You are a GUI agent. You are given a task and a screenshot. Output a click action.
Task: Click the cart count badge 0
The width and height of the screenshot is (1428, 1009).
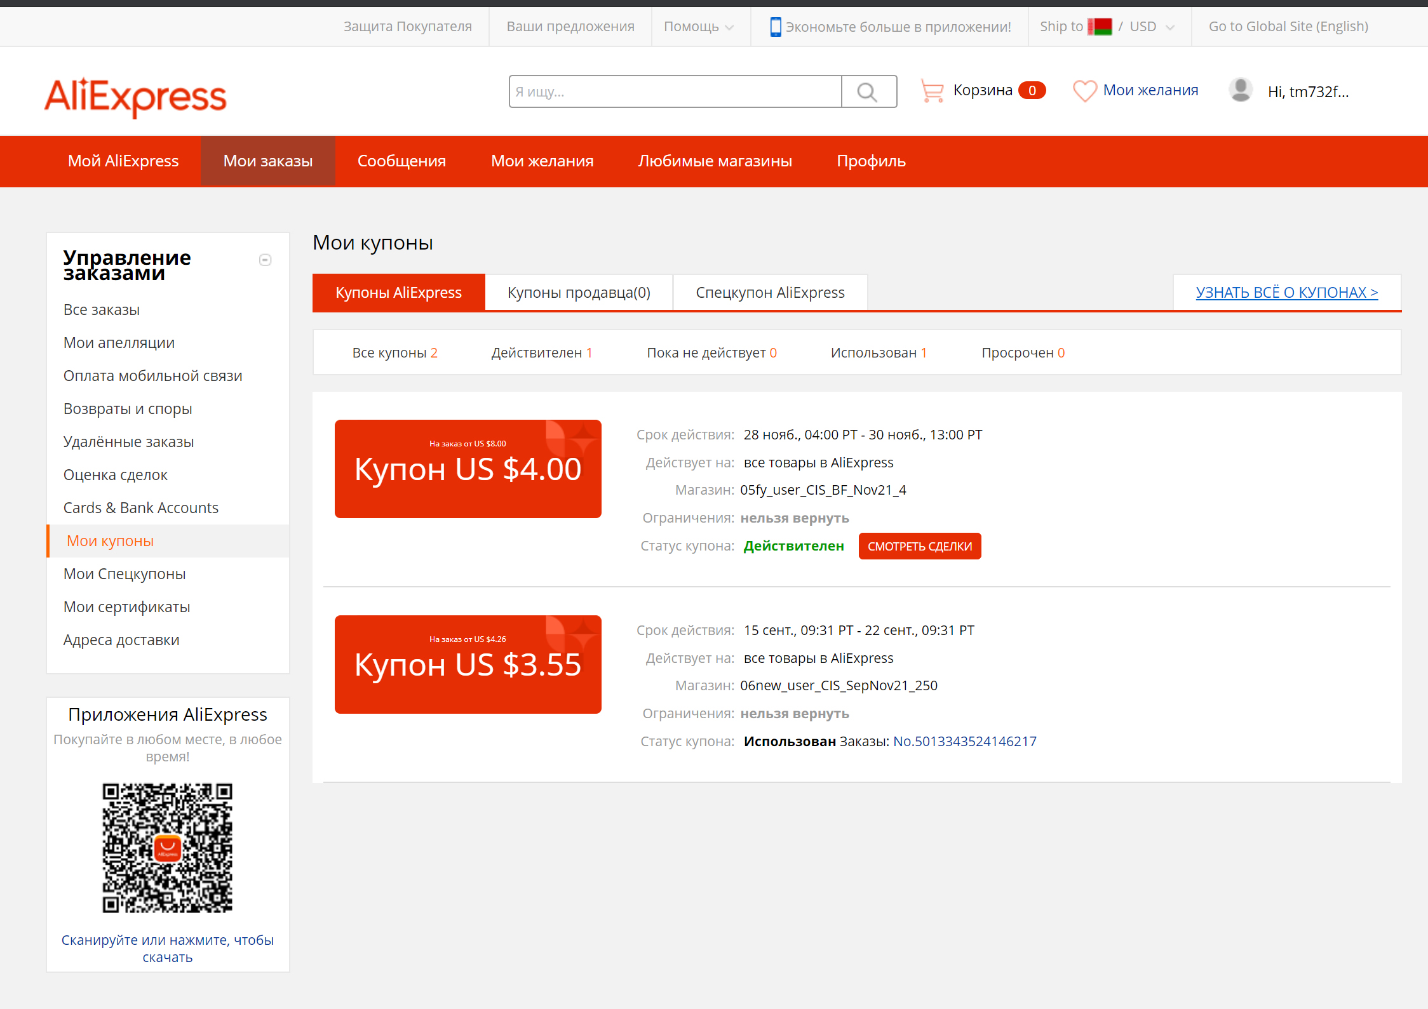[x=1032, y=91]
